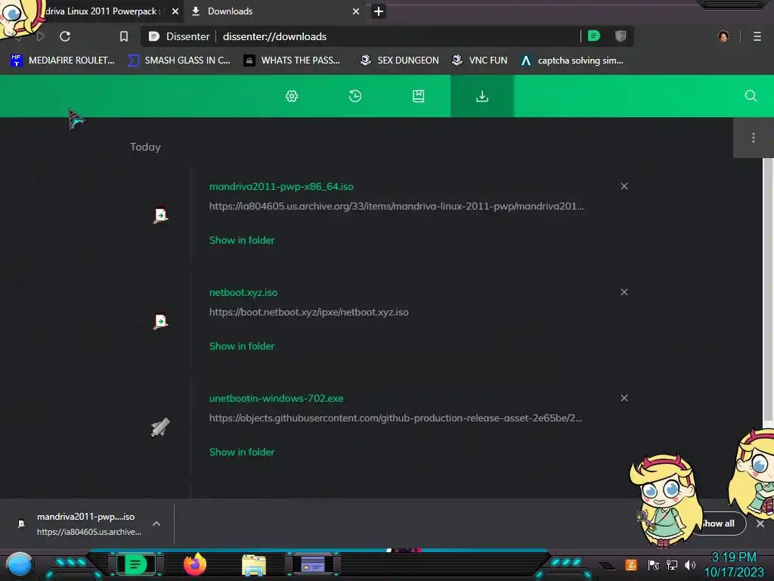
Task: Click the orange Java tray icon
Action: pos(631,564)
